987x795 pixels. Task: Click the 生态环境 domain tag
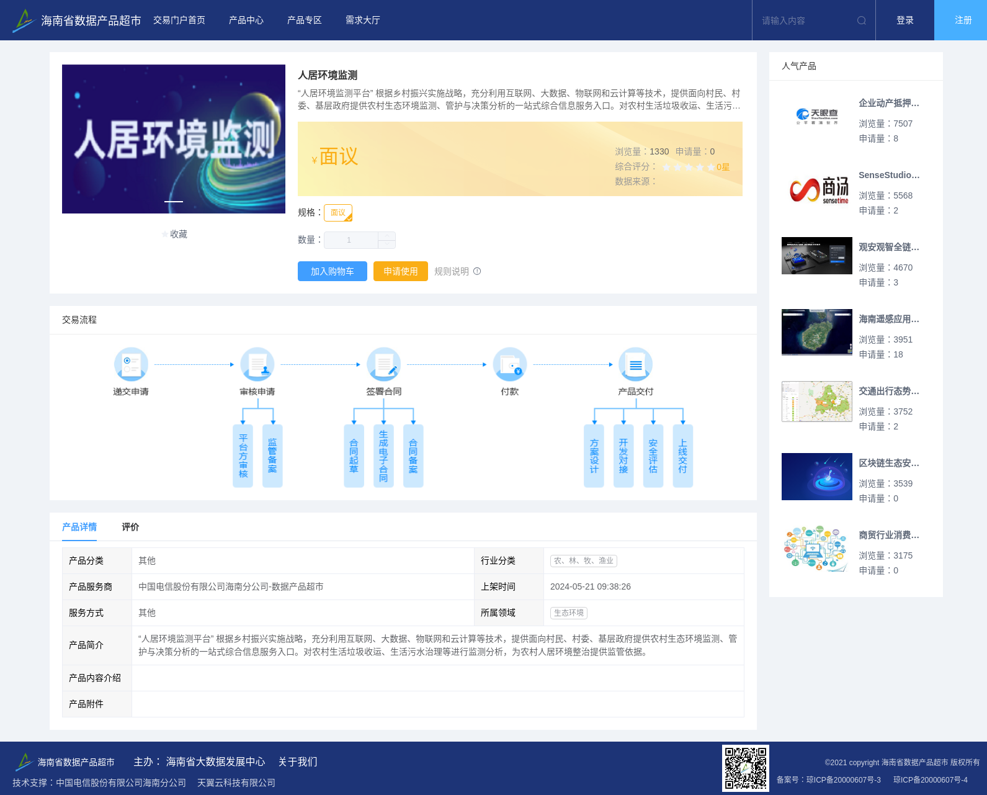[x=569, y=613]
